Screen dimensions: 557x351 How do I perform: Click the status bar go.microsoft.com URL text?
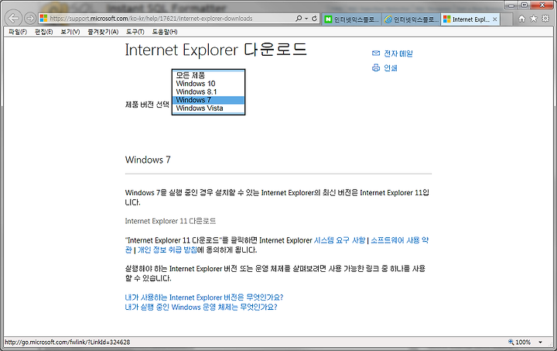coord(67,342)
